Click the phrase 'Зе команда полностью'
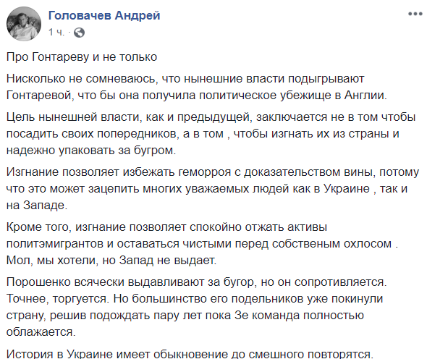Viewport: 427px width, 359px height. tap(299, 316)
